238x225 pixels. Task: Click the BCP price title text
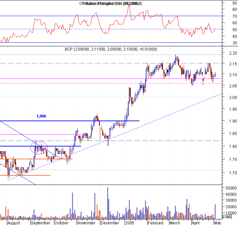[111, 49]
